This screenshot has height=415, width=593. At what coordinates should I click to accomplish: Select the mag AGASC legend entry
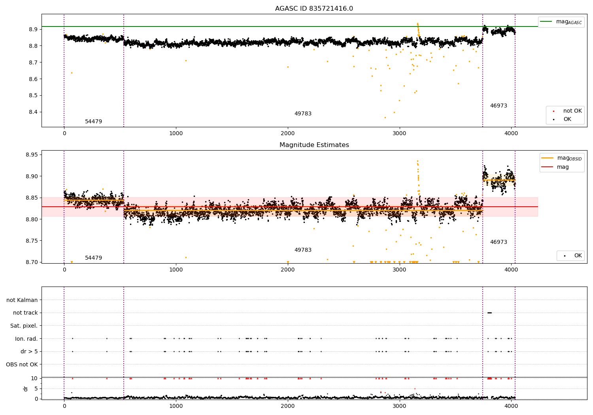point(561,22)
